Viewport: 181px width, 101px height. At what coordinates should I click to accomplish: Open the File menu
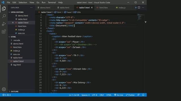tap(8, 3)
